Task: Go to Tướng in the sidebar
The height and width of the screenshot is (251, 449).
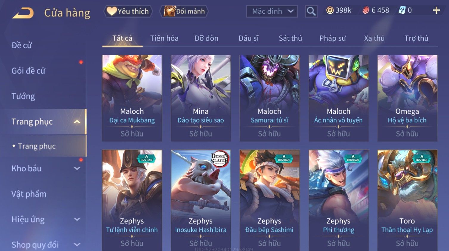Action: point(23,96)
